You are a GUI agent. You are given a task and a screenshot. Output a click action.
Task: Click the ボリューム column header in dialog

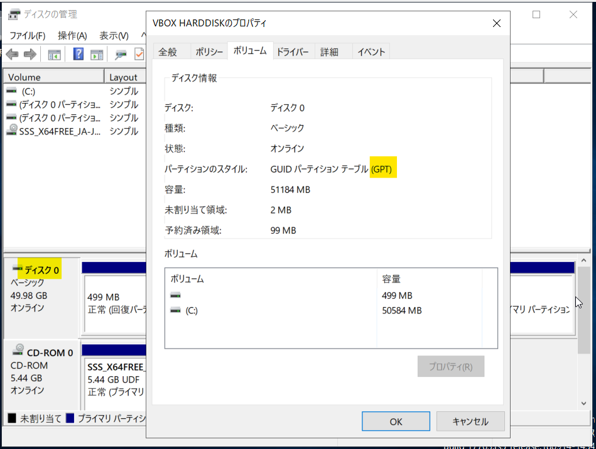point(271,279)
